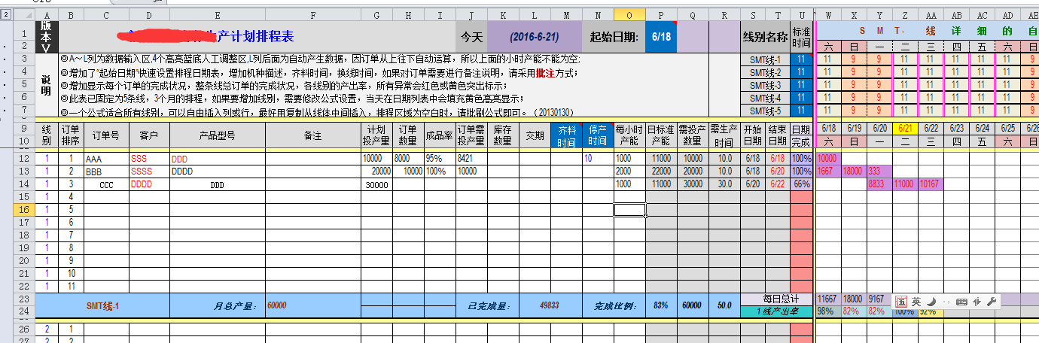
Task: Open the IME soft keyboard icon
Action: [x=961, y=302]
